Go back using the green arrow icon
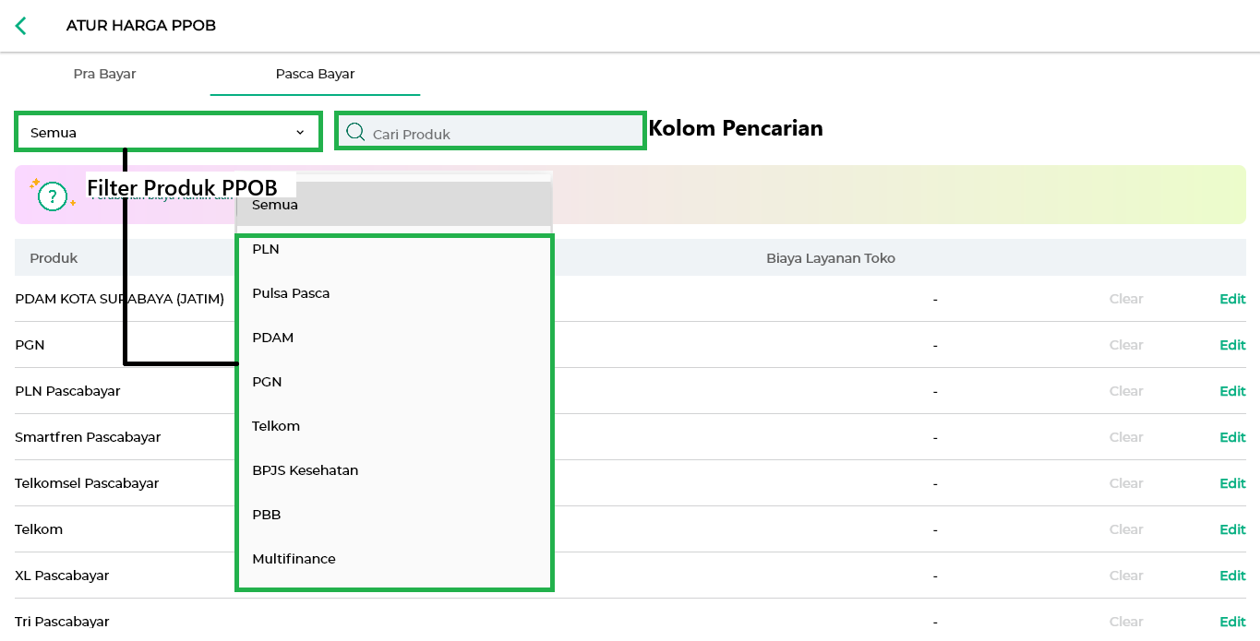The height and width of the screenshot is (641, 1260). click(x=20, y=26)
